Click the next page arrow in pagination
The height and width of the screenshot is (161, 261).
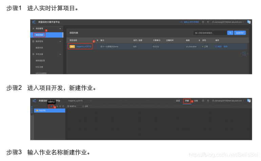(247, 54)
